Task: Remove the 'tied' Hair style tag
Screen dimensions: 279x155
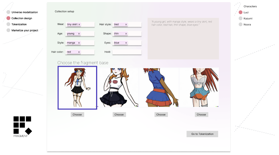Action: tap(126, 24)
